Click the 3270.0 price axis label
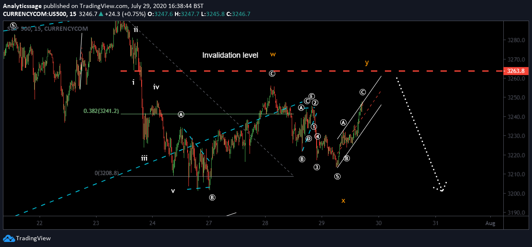This screenshot has width=532, height=247. (517, 59)
